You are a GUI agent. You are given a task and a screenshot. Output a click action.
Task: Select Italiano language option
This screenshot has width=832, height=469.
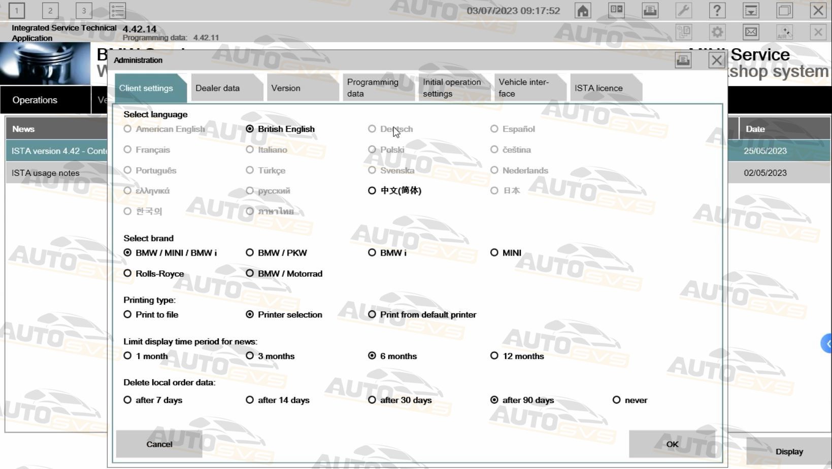tap(267, 150)
